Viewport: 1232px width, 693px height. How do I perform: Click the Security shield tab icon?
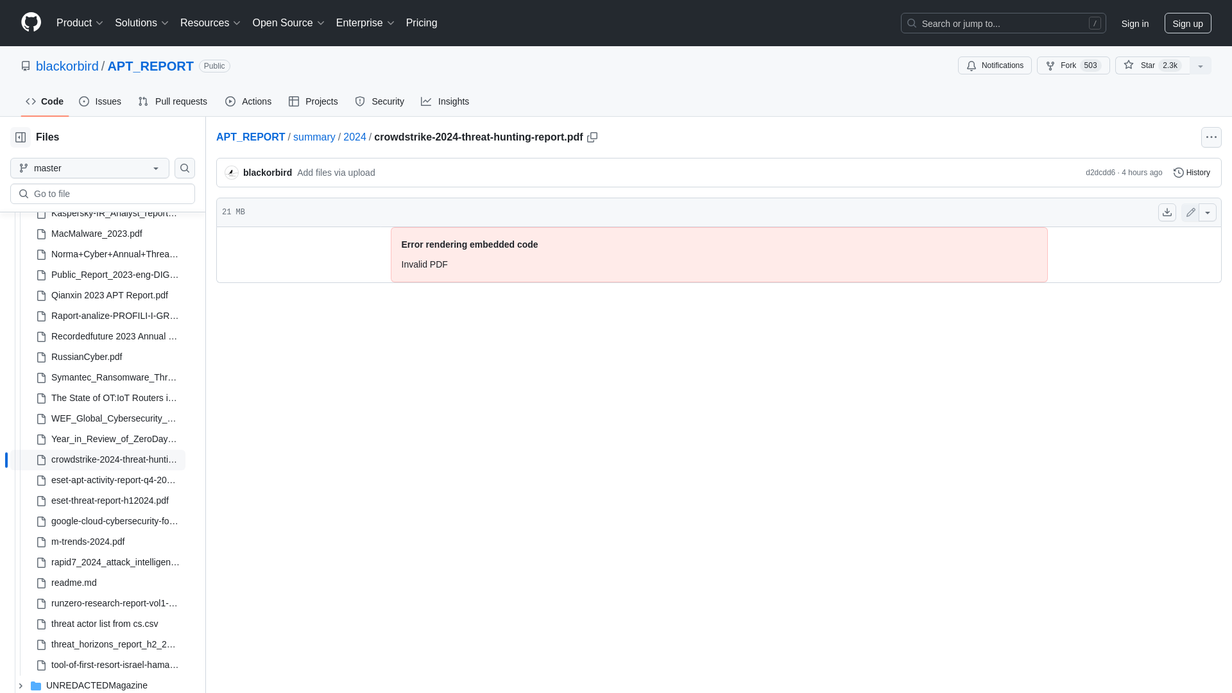359,101
